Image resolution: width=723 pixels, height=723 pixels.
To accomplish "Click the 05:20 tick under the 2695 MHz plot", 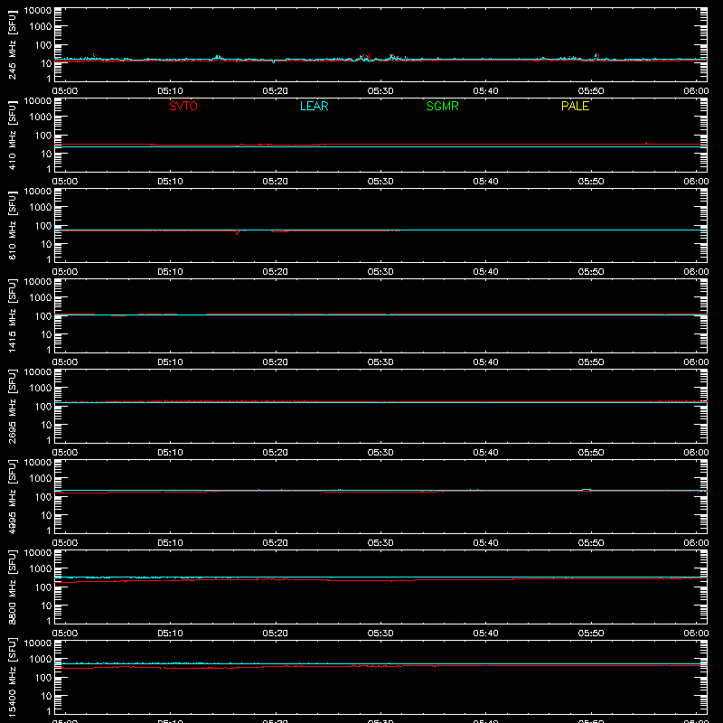I will pyautogui.click(x=276, y=453).
